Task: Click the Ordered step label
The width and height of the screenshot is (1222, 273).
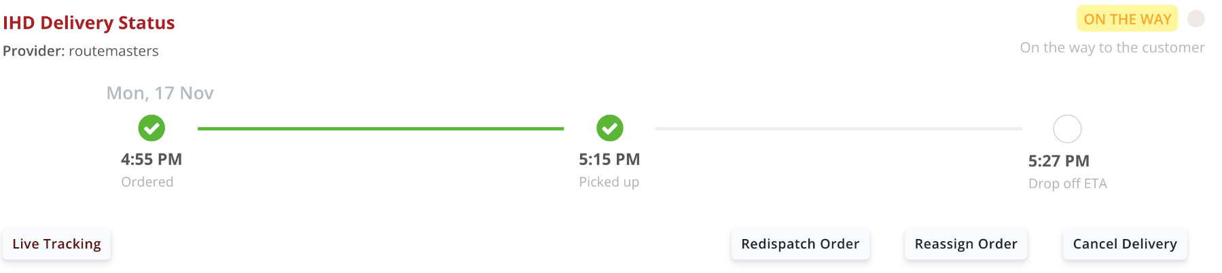Action: click(147, 182)
